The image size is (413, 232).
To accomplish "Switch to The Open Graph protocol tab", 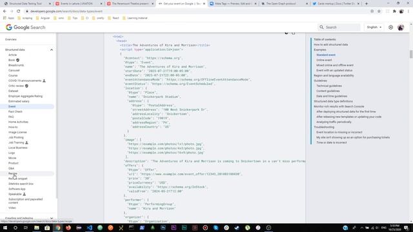I will tap(284, 4).
